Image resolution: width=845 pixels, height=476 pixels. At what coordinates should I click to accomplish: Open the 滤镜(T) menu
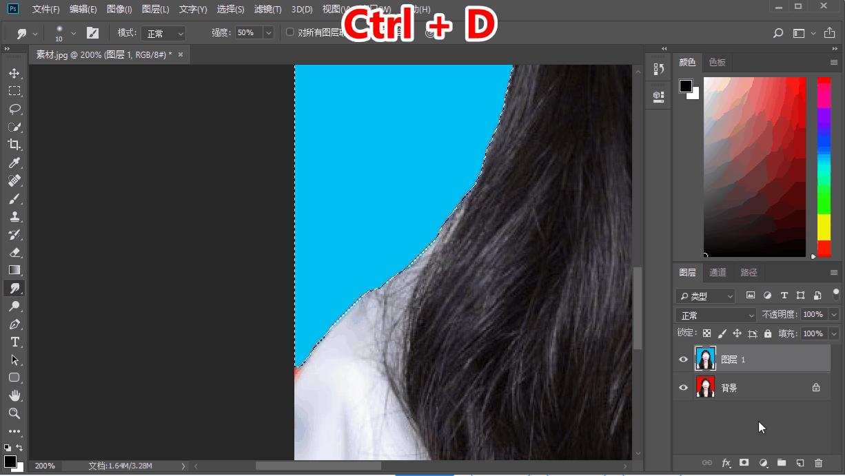[267, 10]
